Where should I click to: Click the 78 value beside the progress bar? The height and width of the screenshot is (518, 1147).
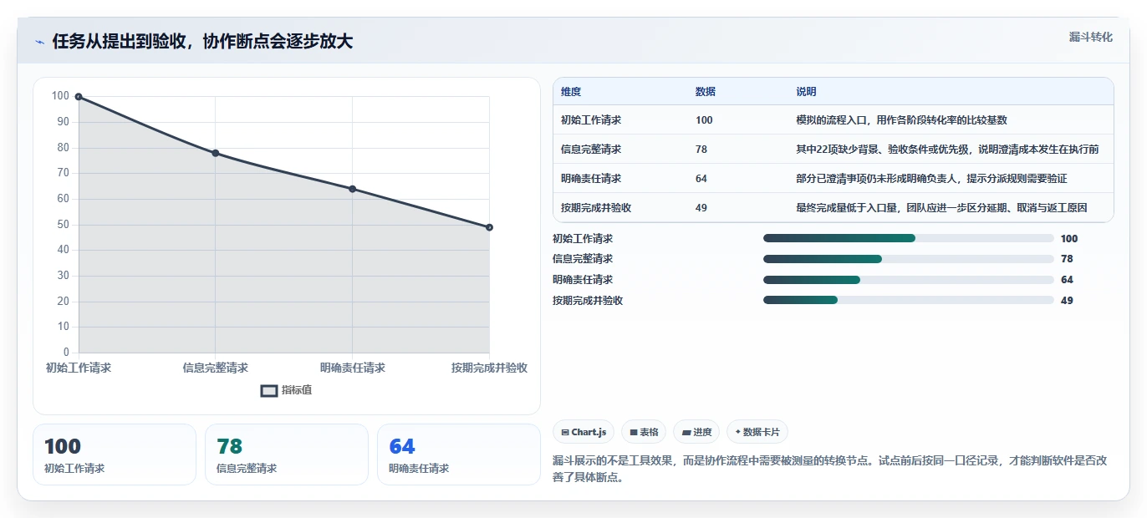click(x=1067, y=259)
